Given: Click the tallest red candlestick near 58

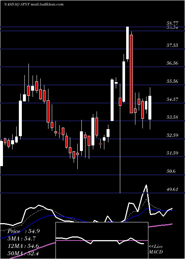Looking at the screenshot, I should click(x=131, y=74).
